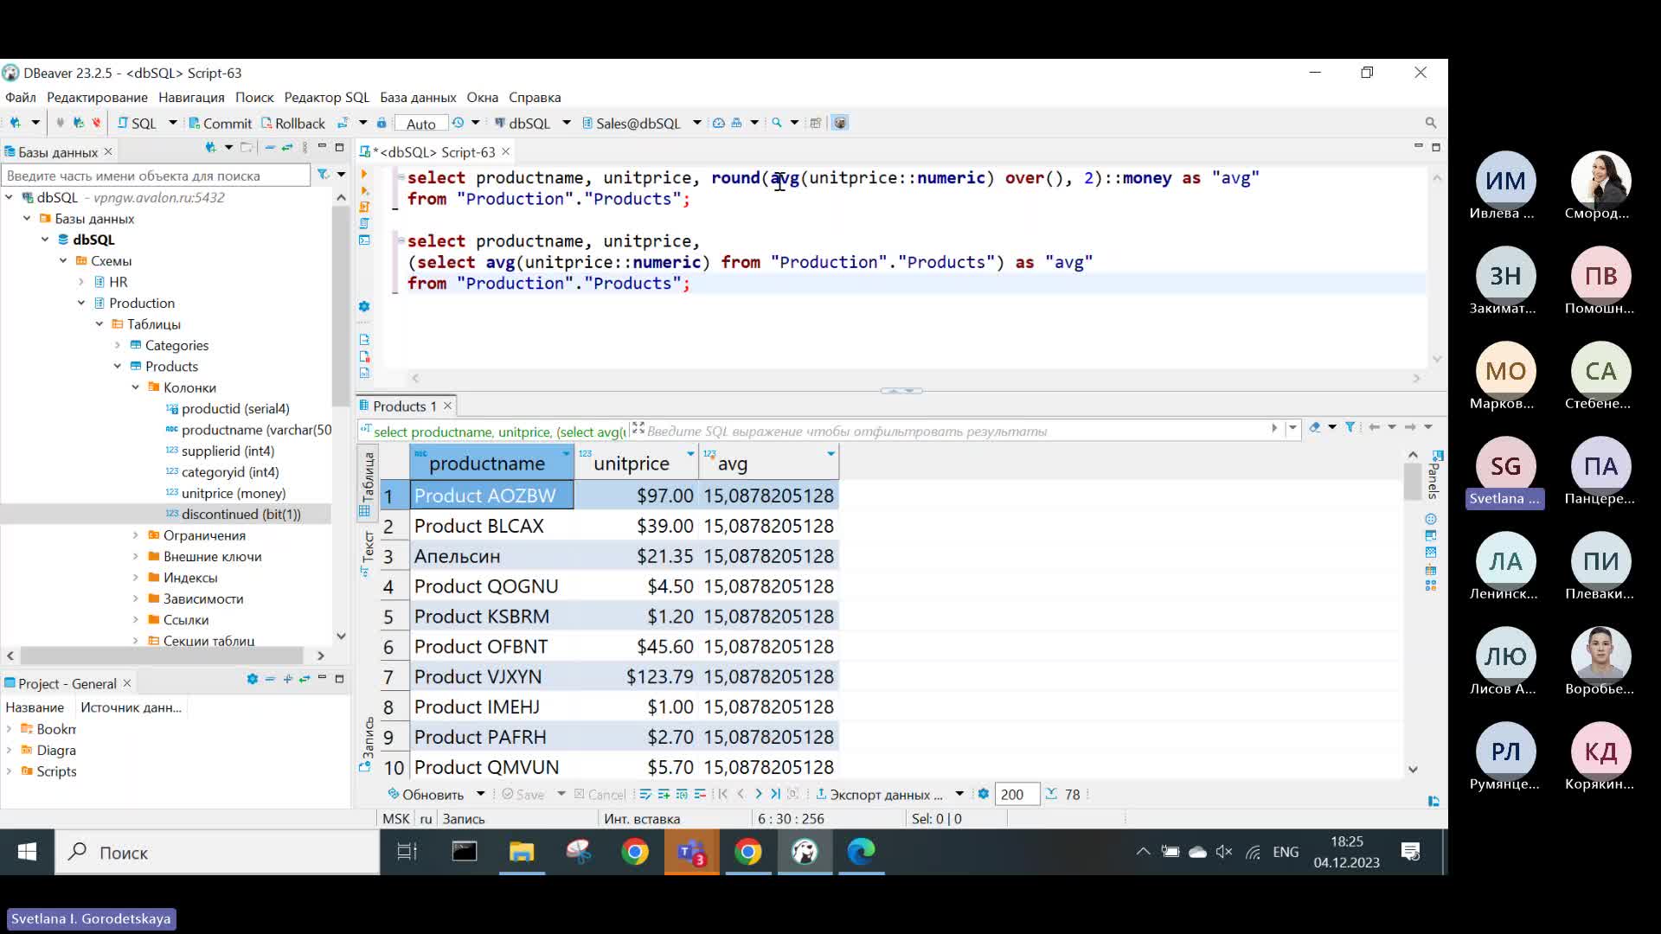Expand the Ограничения folder
Viewport: 1661px width, 934px height.
[136, 535]
